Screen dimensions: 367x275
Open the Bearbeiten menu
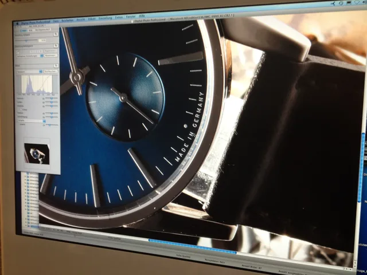click(68, 21)
